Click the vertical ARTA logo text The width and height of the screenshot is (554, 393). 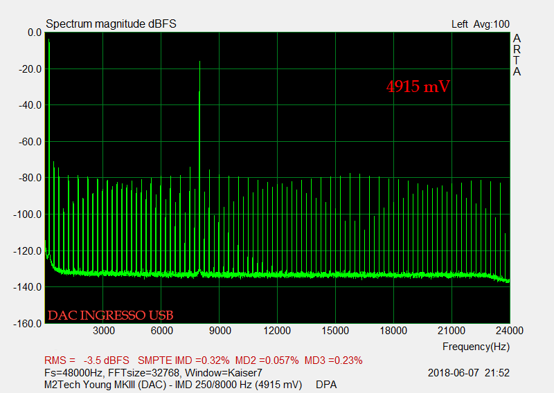517,55
